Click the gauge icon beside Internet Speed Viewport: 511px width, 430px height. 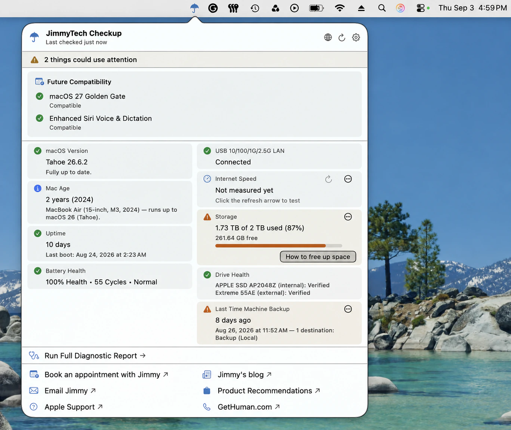[207, 179]
